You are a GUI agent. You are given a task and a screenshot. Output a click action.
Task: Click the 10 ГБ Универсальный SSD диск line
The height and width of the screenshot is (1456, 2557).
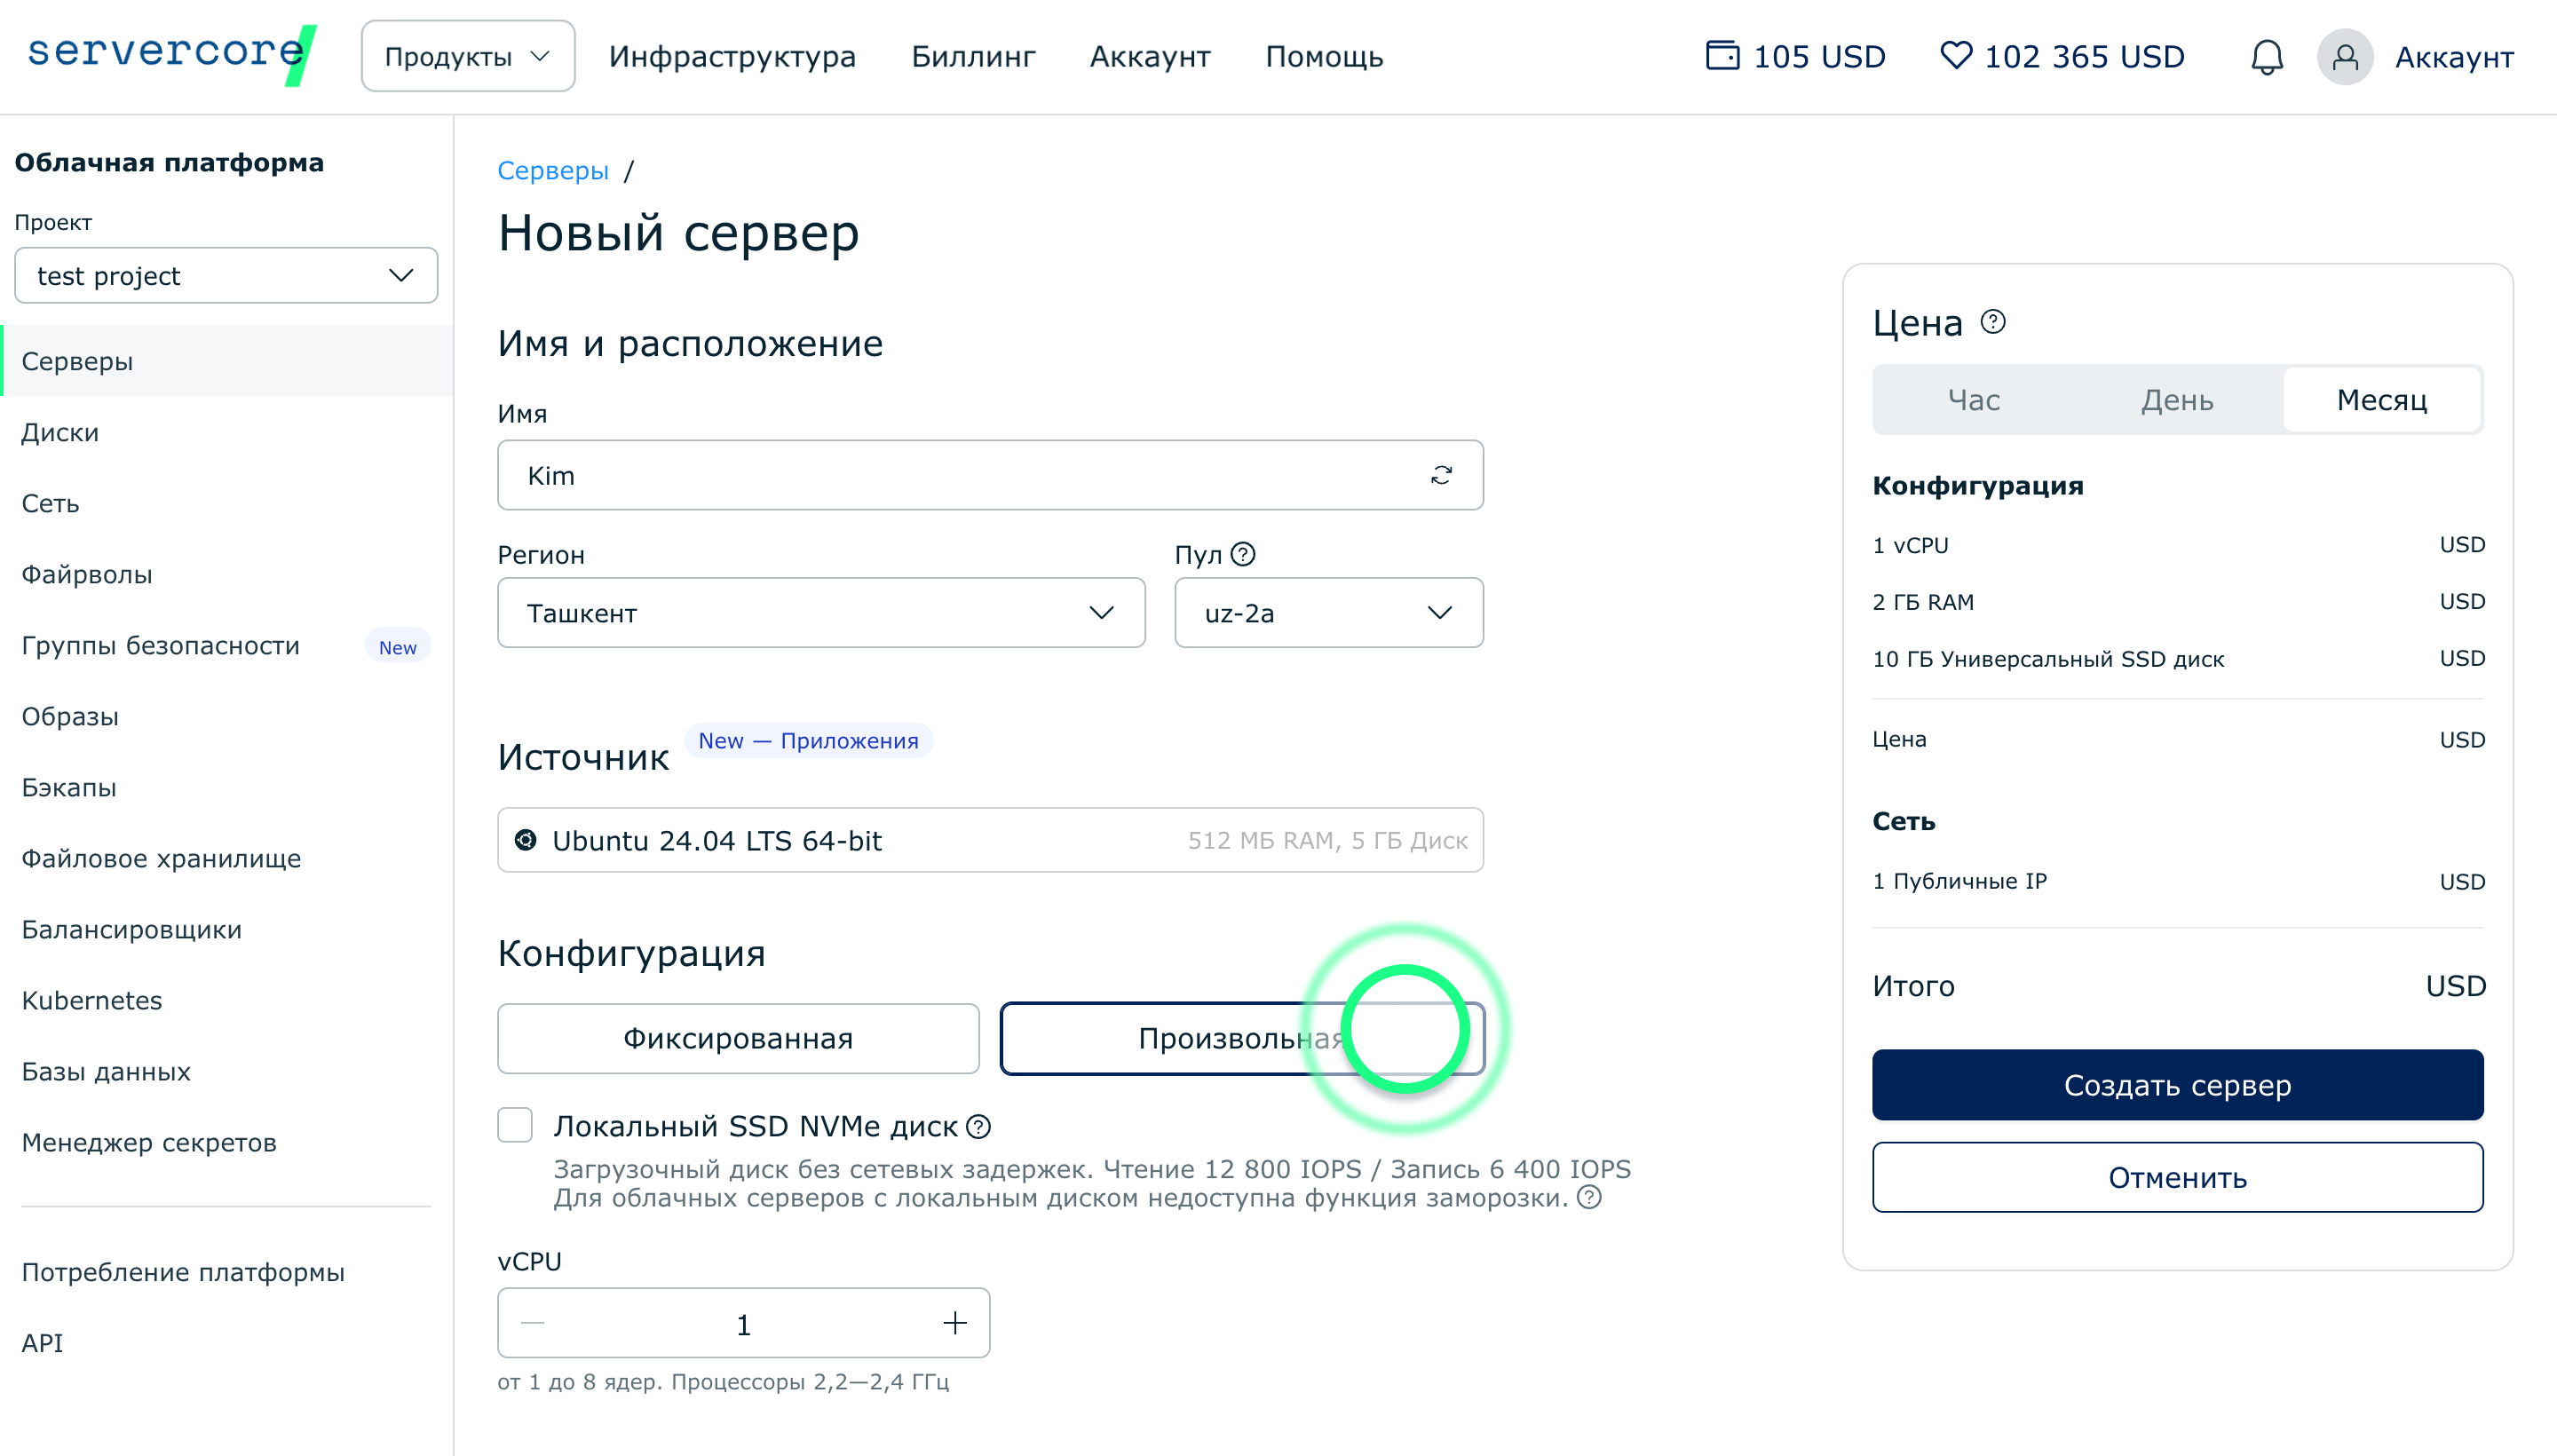pos(2177,658)
